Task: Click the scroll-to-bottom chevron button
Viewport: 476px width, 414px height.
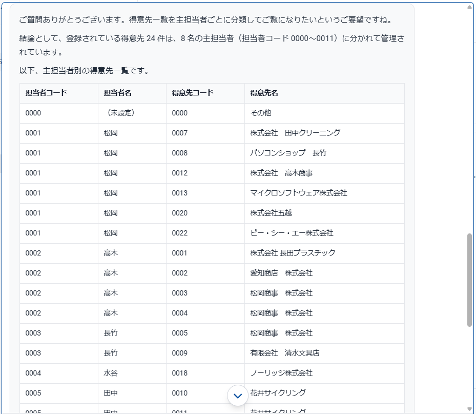Action: click(x=238, y=396)
